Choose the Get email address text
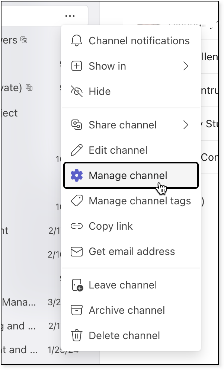The width and height of the screenshot is (224, 370). click(132, 252)
